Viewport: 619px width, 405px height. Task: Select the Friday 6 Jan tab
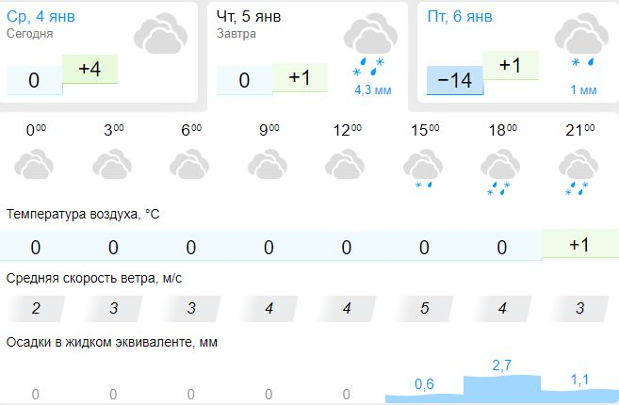[518, 53]
